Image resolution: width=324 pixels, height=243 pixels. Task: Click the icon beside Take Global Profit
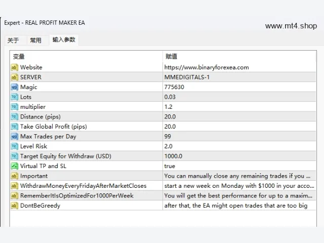coord(14,127)
